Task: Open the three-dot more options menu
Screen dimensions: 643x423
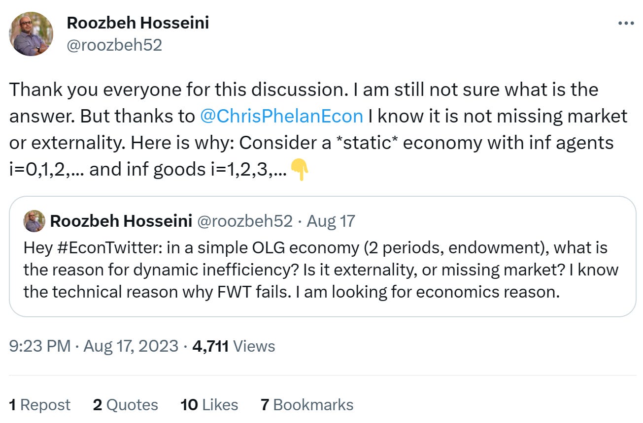Action: click(x=626, y=23)
